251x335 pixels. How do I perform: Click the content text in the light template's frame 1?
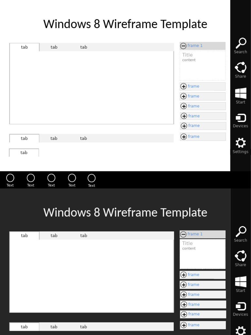coord(189,60)
